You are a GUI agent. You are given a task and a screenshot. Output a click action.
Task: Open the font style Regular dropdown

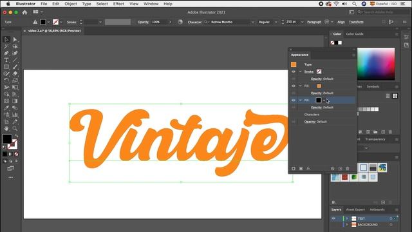(x=276, y=22)
